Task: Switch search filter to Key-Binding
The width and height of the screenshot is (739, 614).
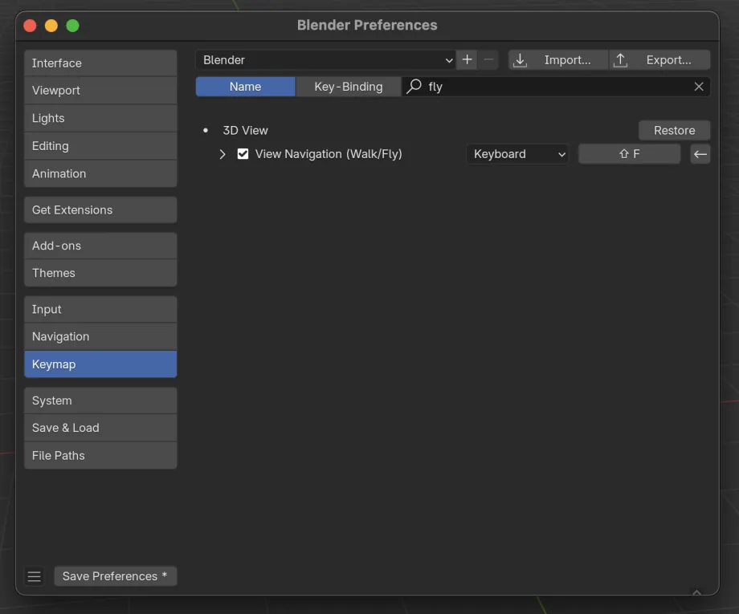Action: click(x=349, y=87)
